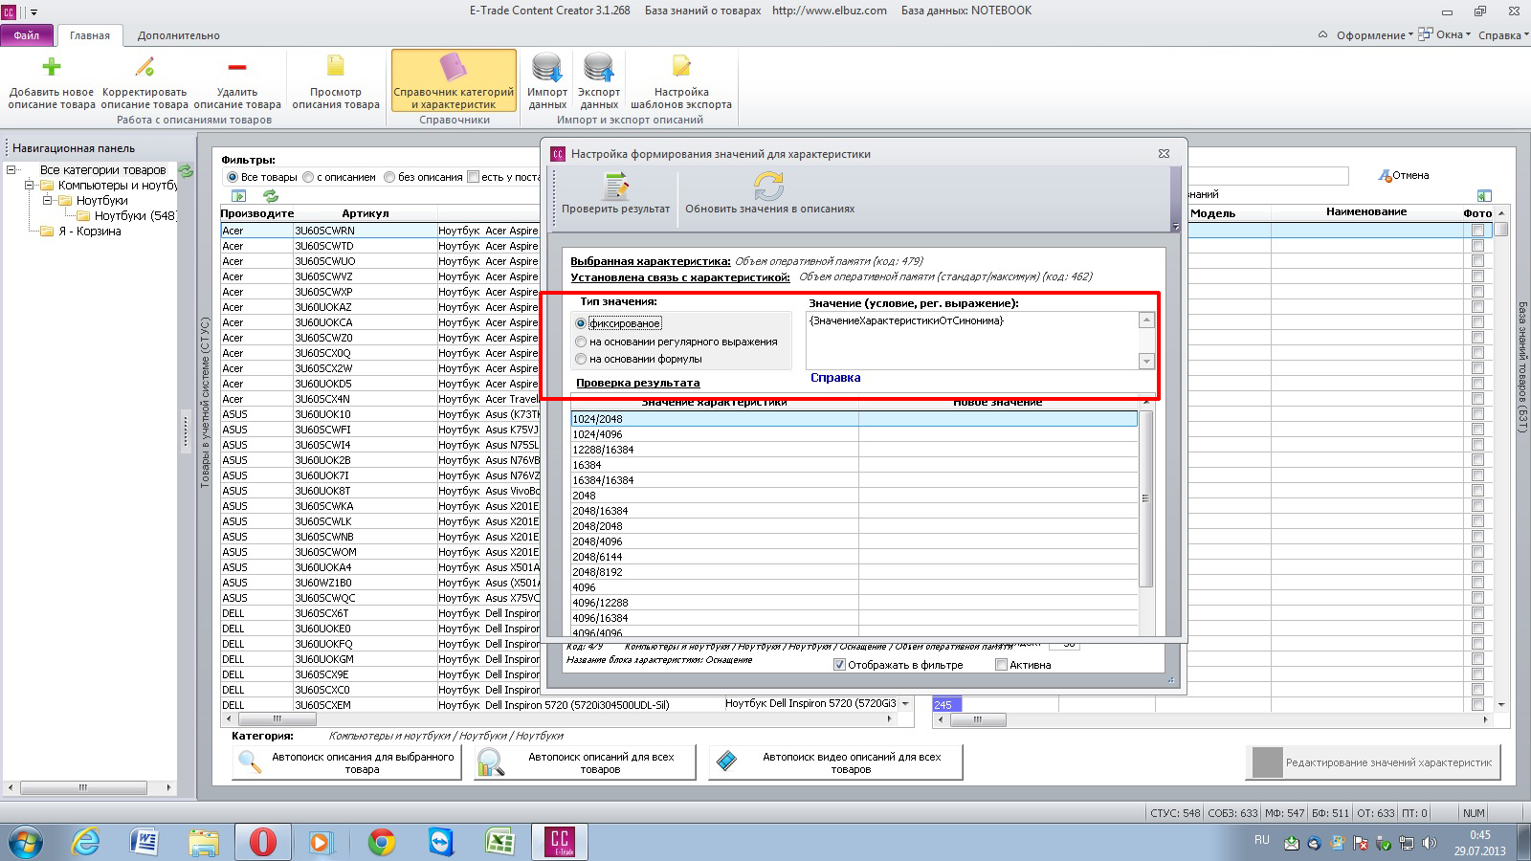Screen dimensions: 1531x861
Task: Click the quick access toolbar dropdown arrow
Action: tap(34, 12)
